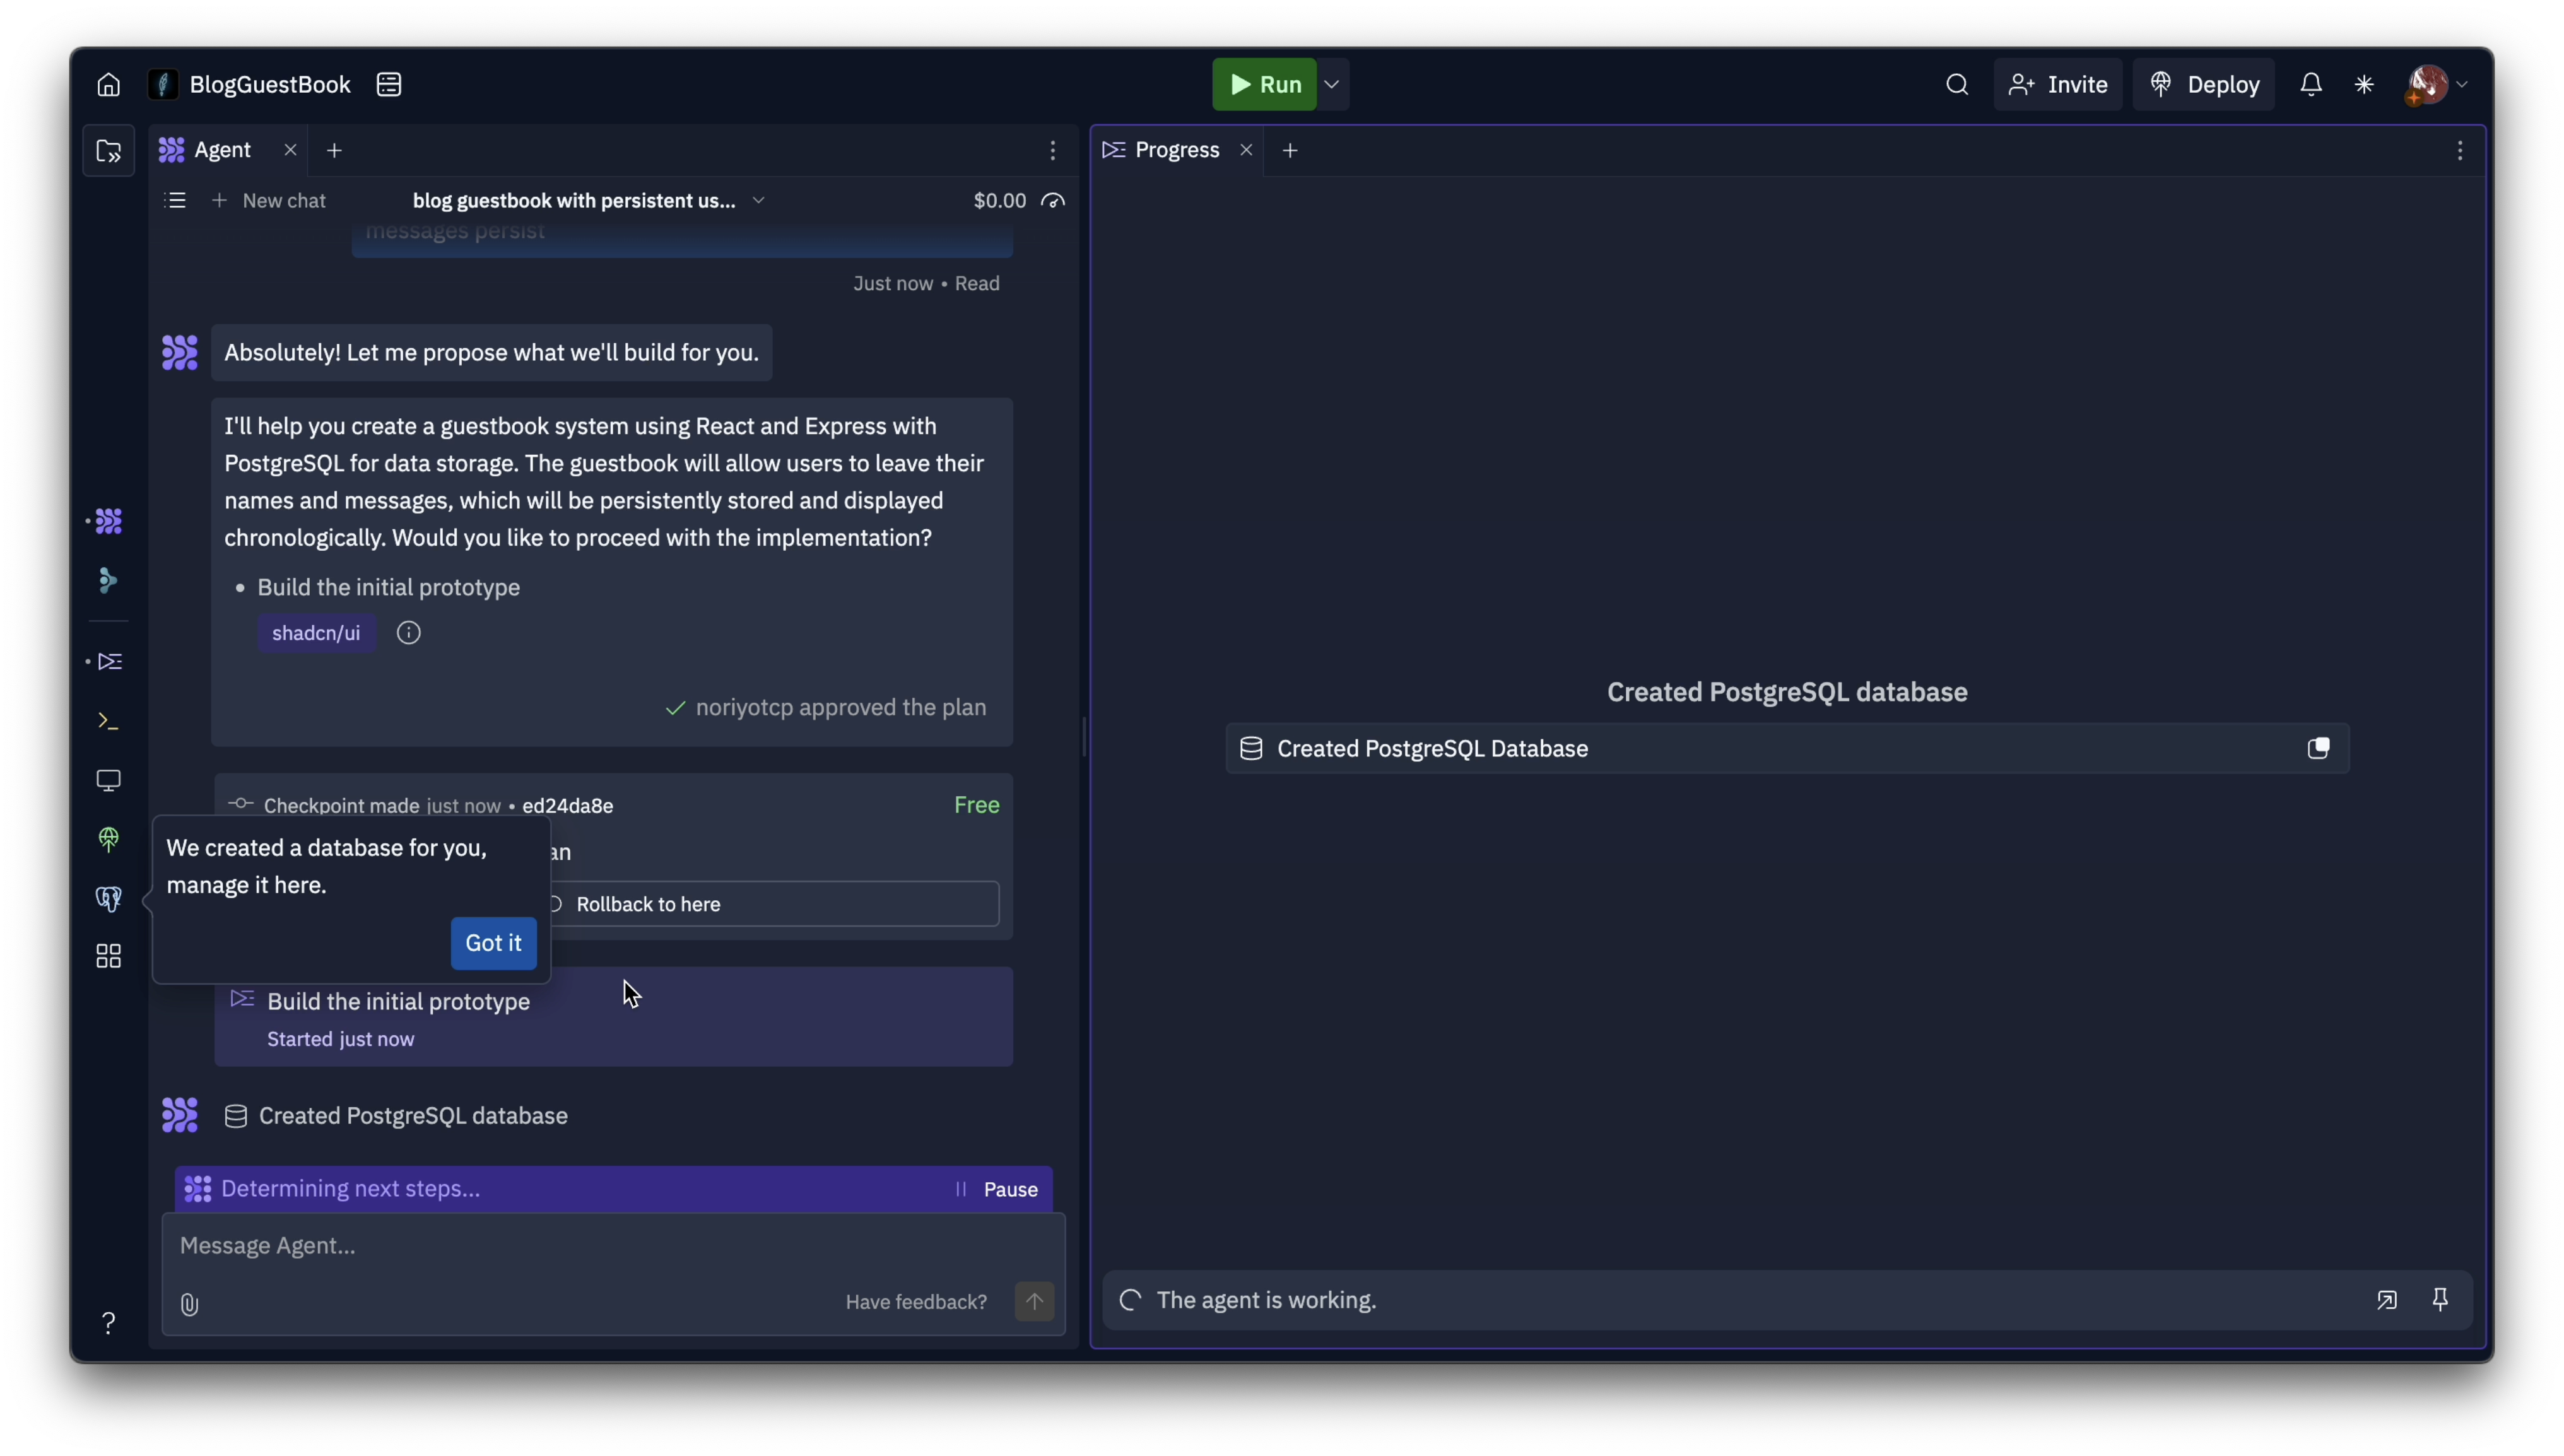This screenshot has height=1456, width=2564.
Task: Click the checkpoint hash ed24da8e
Action: click(x=567, y=806)
